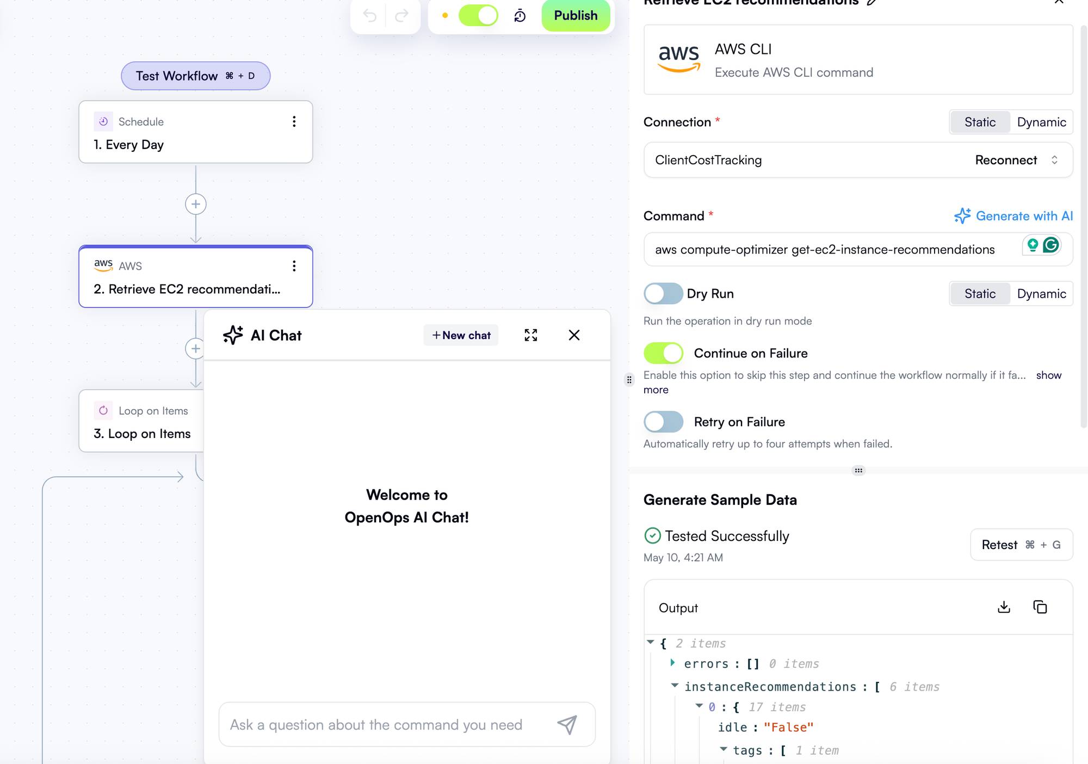Close the AI Chat panel
Image resolution: width=1088 pixels, height=764 pixels.
[x=574, y=335]
